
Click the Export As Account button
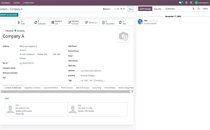[x=9, y=15]
